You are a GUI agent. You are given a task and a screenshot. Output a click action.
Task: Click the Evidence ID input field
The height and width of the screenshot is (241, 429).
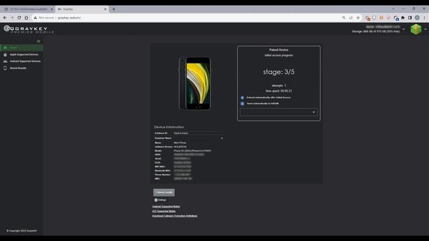pos(198,133)
